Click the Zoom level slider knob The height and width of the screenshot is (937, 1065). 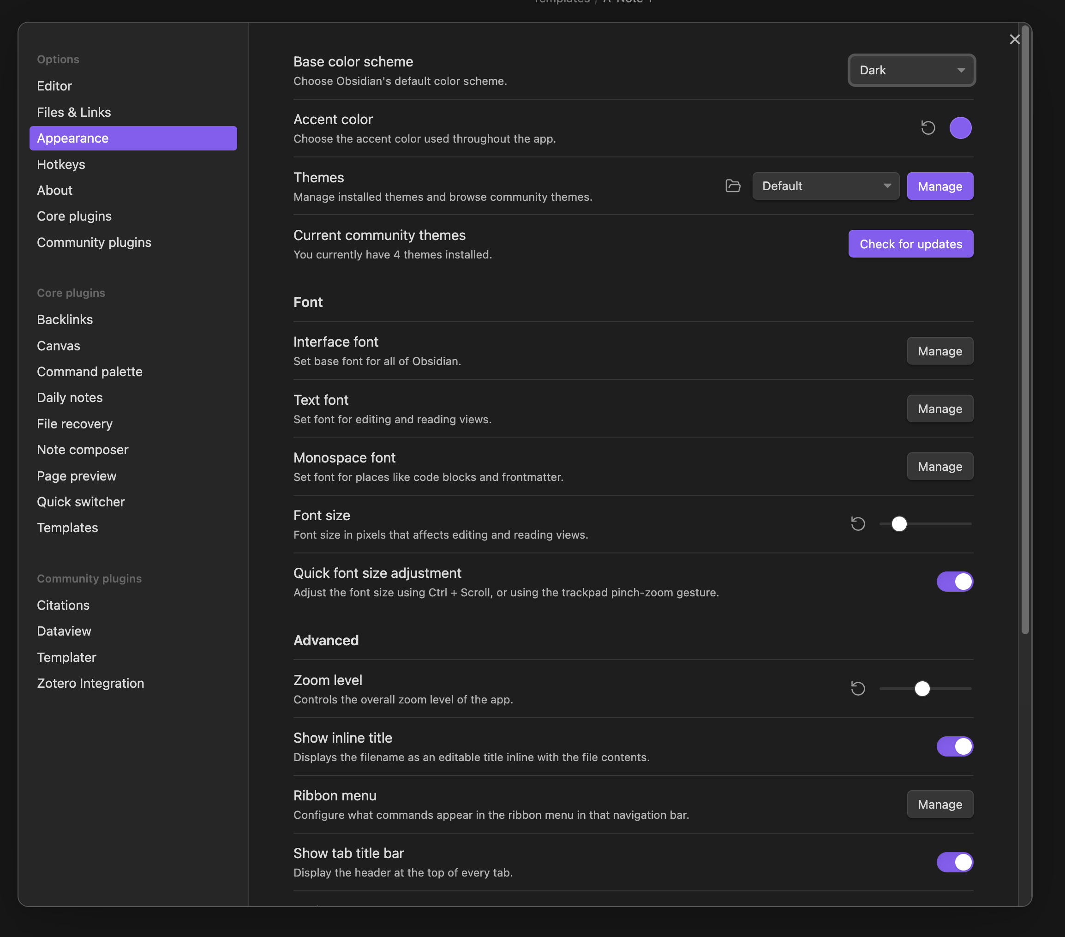[921, 688]
